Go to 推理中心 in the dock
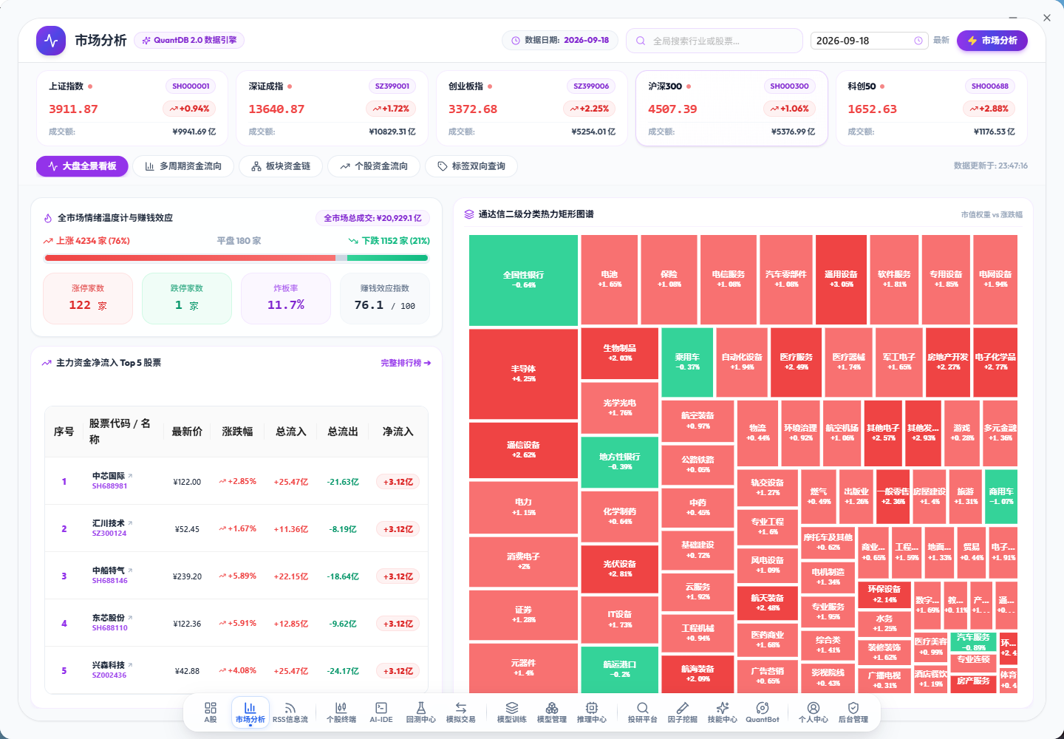The image size is (1064, 739). 592,712
